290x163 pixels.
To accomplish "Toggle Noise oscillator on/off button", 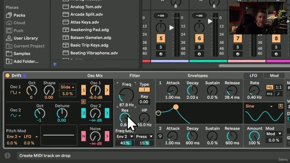I will (83, 136).
